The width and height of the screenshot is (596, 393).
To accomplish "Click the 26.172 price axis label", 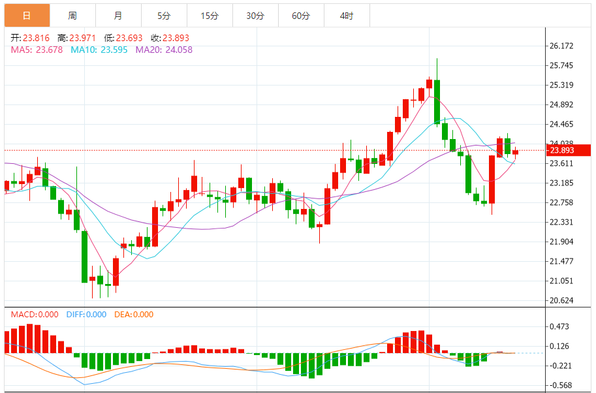I will pyautogui.click(x=561, y=46).
